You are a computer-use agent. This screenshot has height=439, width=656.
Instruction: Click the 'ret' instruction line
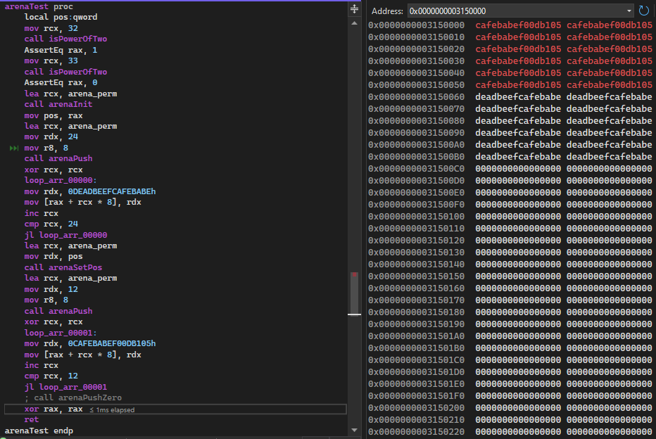point(32,419)
